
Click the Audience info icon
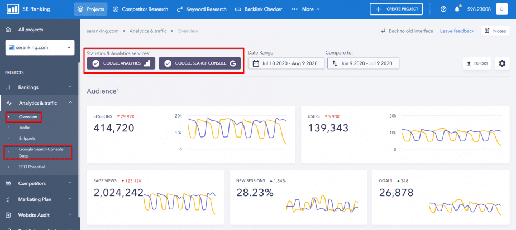117,89
